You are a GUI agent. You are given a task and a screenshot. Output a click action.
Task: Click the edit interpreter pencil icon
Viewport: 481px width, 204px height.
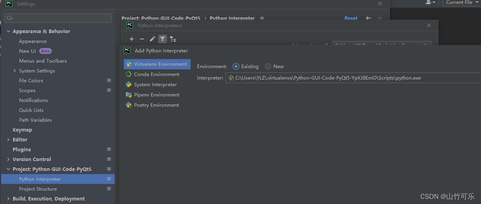(x=152, y=39)
